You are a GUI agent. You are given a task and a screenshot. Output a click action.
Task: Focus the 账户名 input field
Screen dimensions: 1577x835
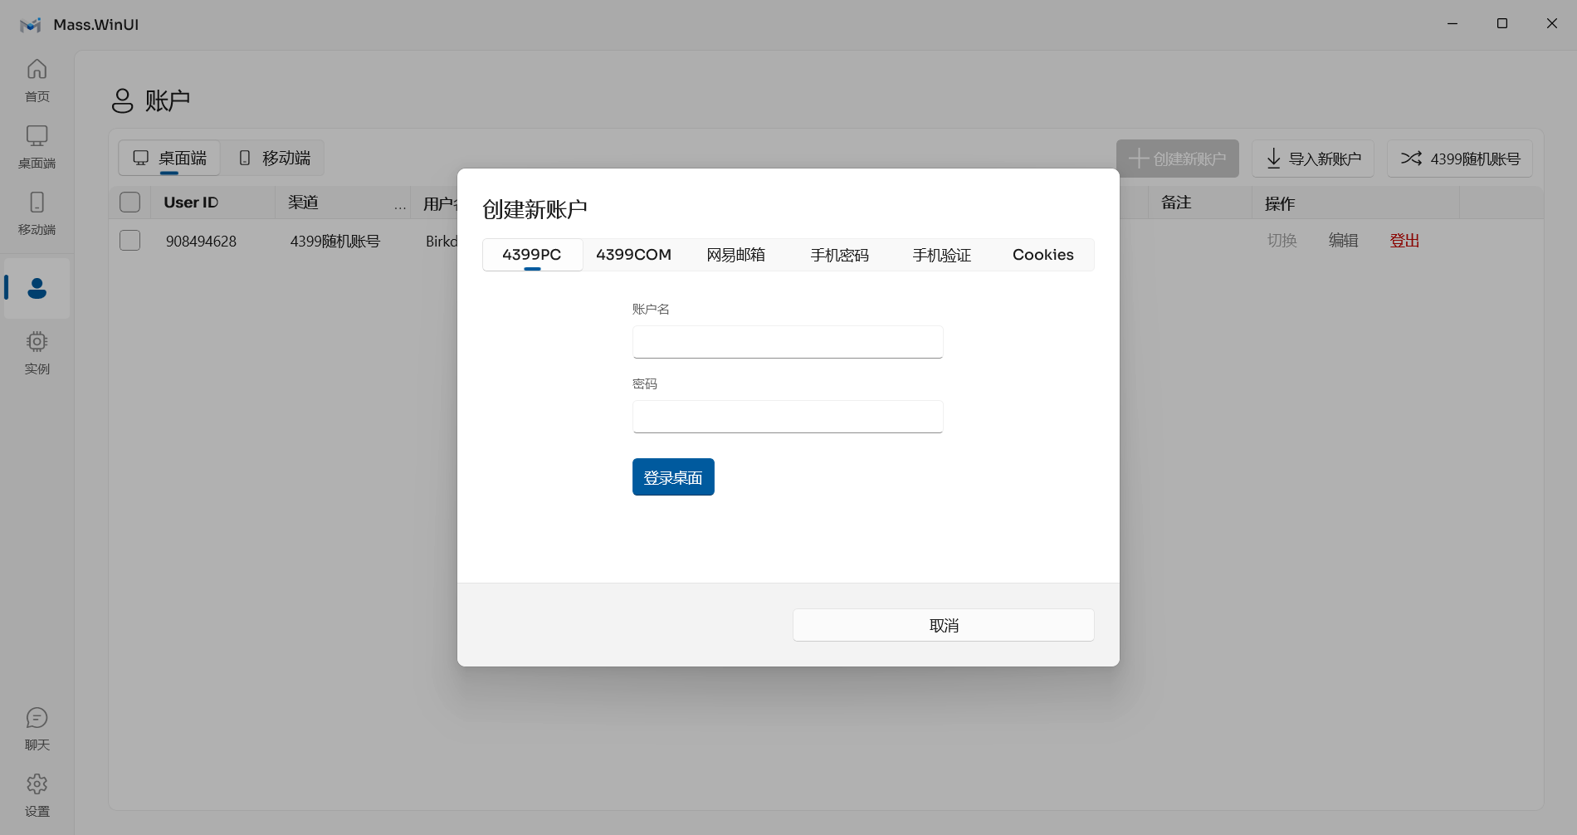point(788,342)
